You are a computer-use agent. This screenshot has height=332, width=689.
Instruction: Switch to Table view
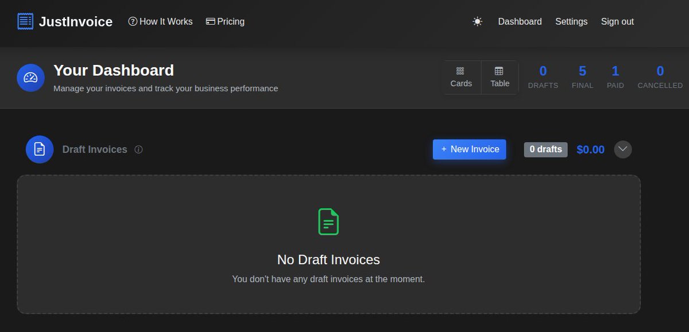tap(500, 78)
